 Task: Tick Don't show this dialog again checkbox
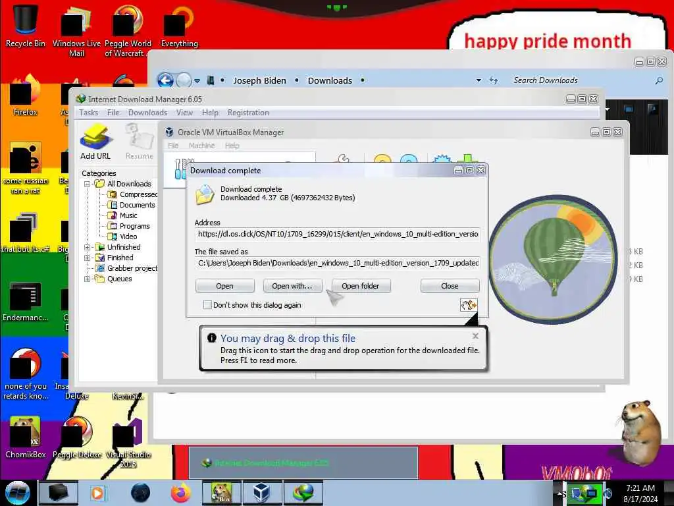click(207, 305)
